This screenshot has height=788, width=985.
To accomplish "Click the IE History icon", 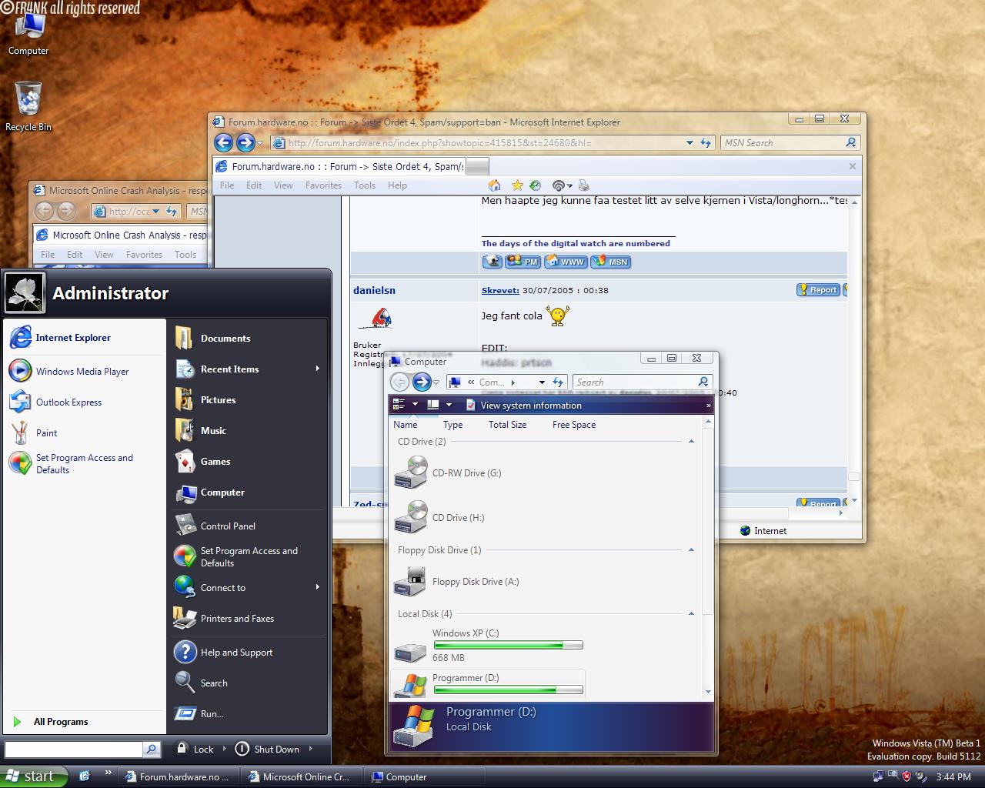I will 536,185.
